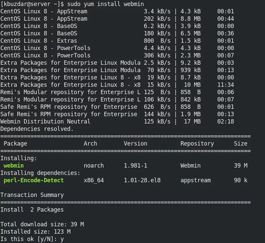Click the 'Is this ok [y/N]: y' prompt
265x243 pixels.
tap(32, 239)
